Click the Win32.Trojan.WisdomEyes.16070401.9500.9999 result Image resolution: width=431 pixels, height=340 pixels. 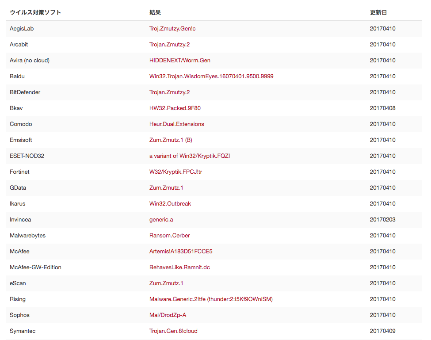pos(211,76)
